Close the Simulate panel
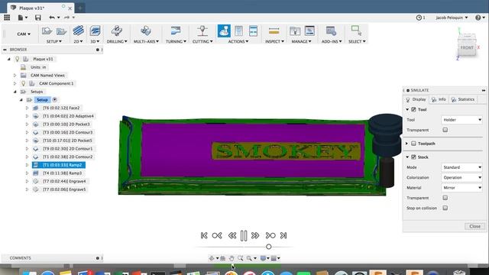The width and height of the screenshot is (489, 275). tap(474, 226)
